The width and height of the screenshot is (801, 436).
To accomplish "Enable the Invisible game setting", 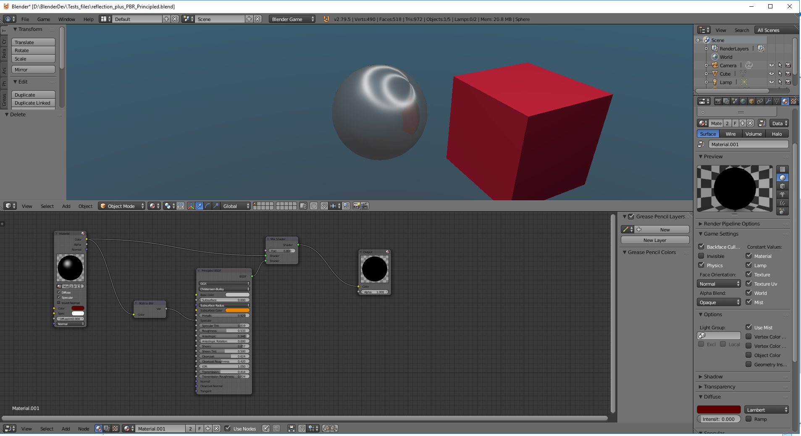I will [701, 256].
